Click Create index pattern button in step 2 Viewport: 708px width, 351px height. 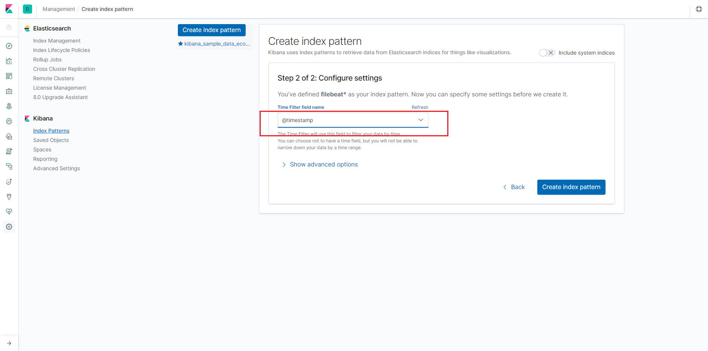[x=571, y=187]
